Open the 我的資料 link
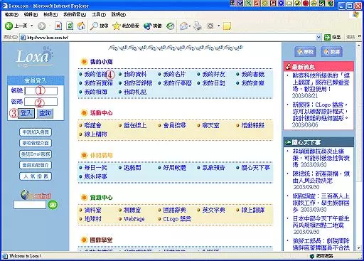 coord(135,74)
